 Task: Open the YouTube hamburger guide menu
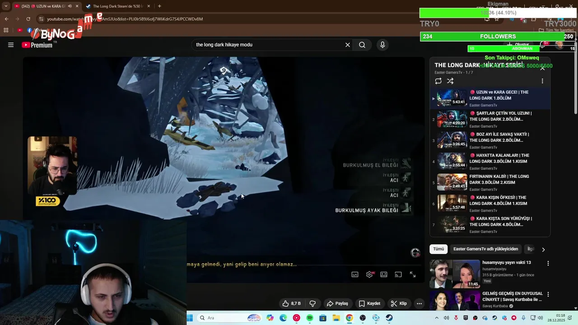pos(11,45)
